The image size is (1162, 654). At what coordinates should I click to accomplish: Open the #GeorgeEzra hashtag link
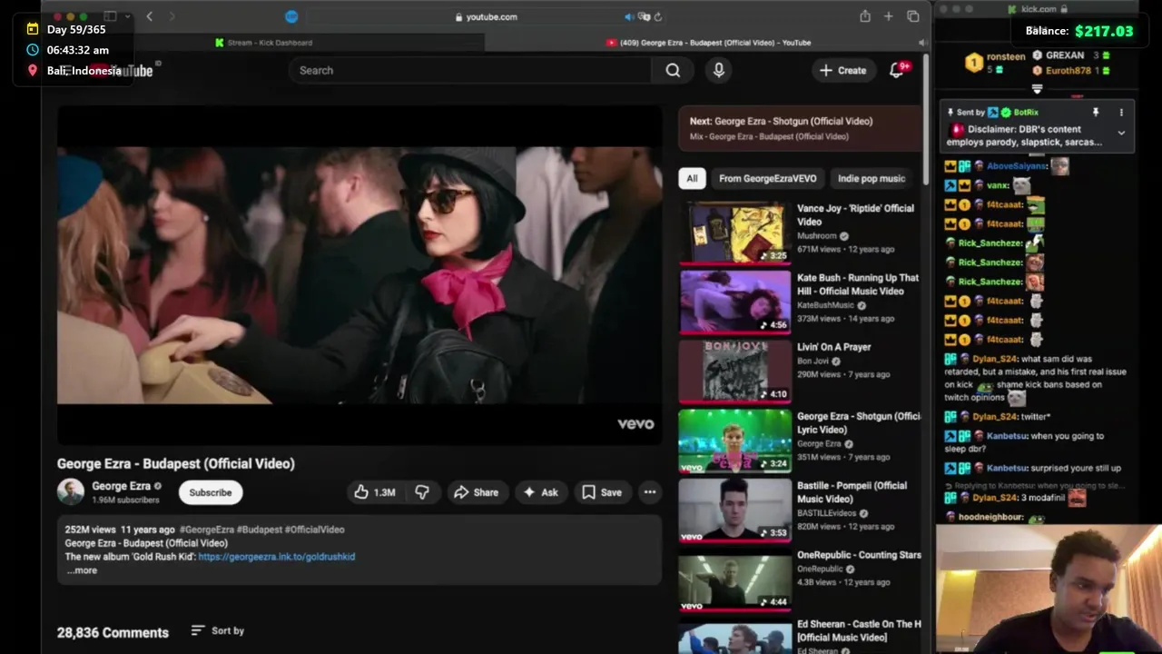(206, 530)
